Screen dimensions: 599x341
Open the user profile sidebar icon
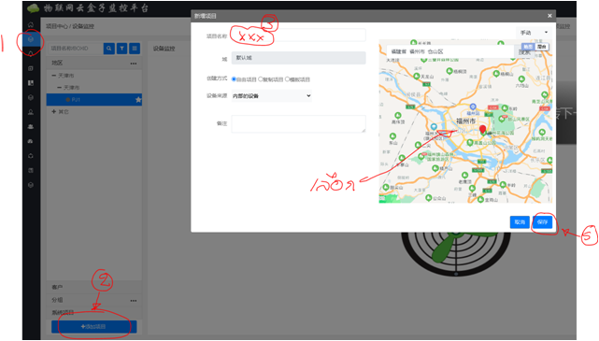pyautogui.click(x=31, y=112)
